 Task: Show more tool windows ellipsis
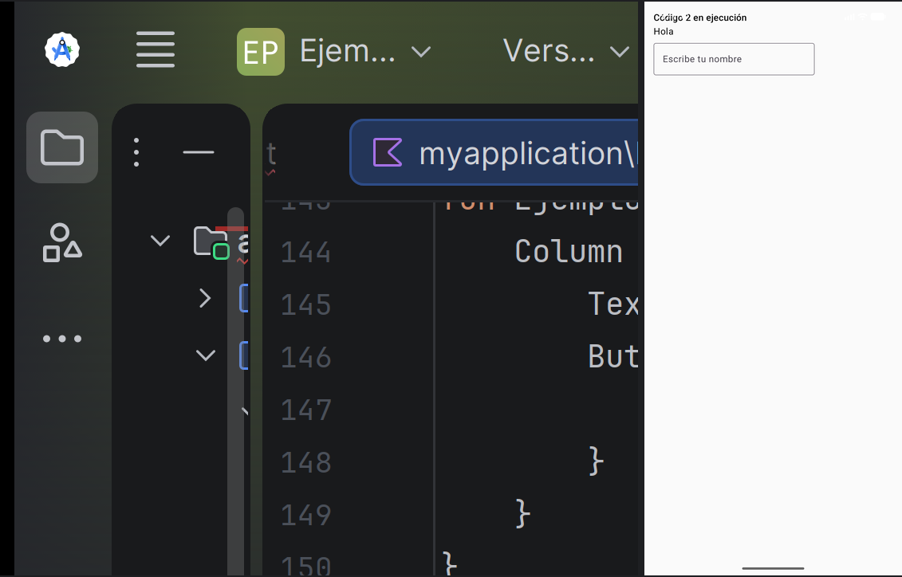(62, 339)
